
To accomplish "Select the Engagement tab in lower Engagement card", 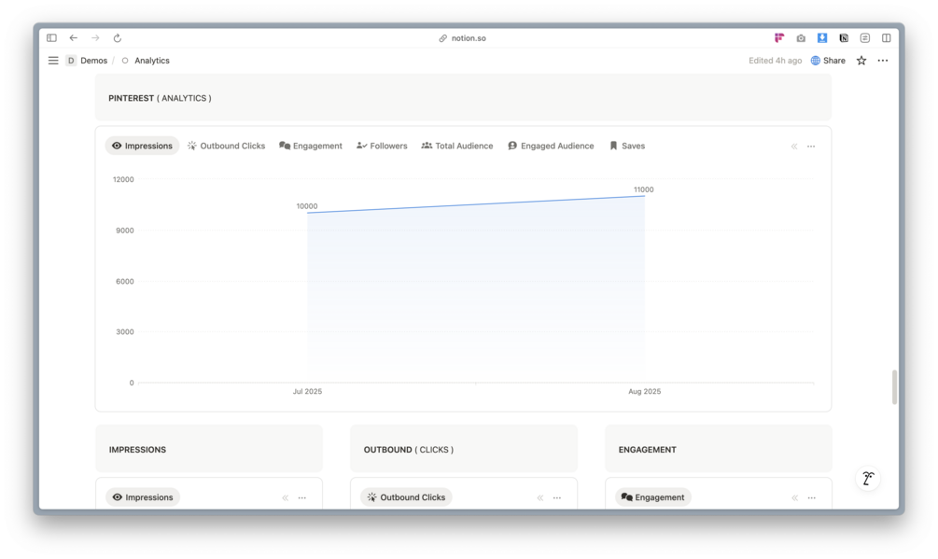I will tap(652, 497).
